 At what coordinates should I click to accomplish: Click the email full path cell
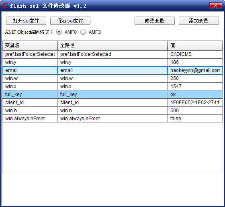pyautogui.click(x=112, y=70)
